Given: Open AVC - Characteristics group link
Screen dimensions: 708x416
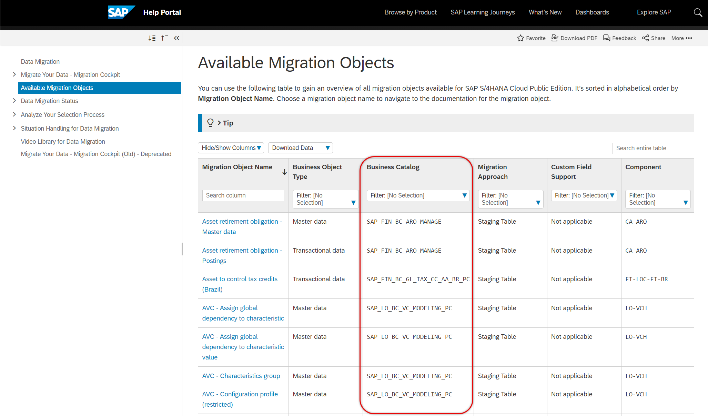Looking at the screenshot, I should coord(241,376).
